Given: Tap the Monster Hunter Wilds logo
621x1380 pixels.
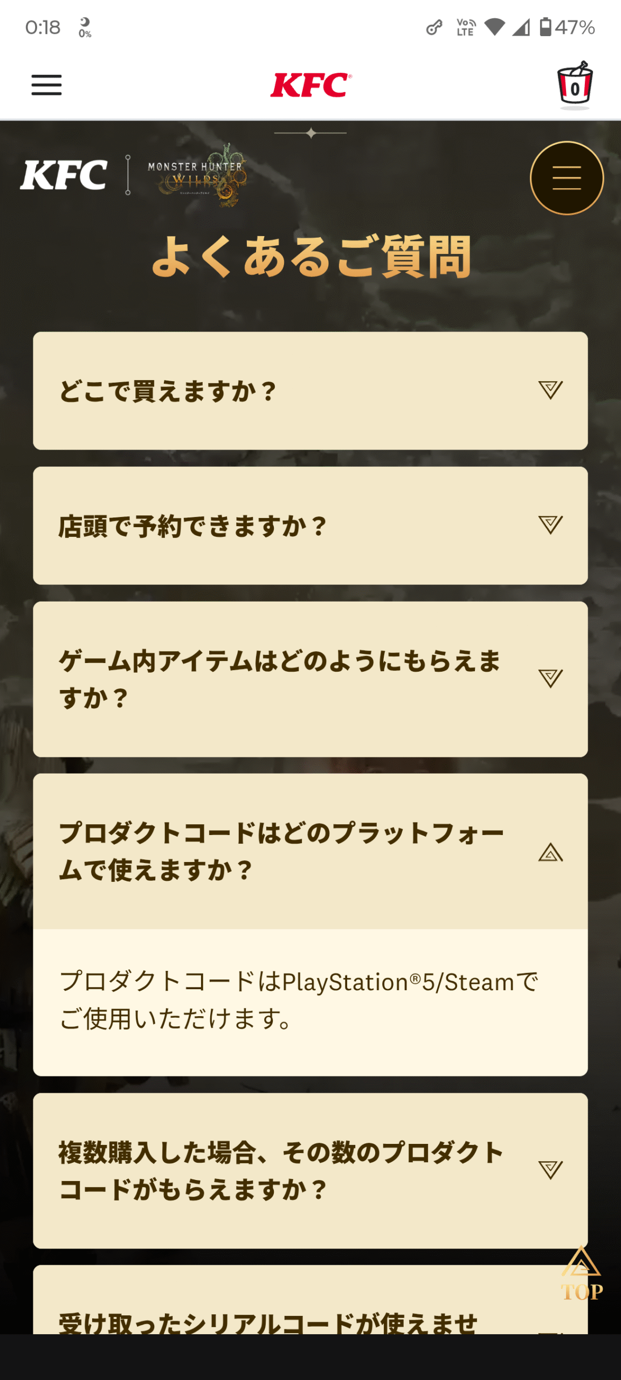Looking at the screenshot, I should point(196,175).
